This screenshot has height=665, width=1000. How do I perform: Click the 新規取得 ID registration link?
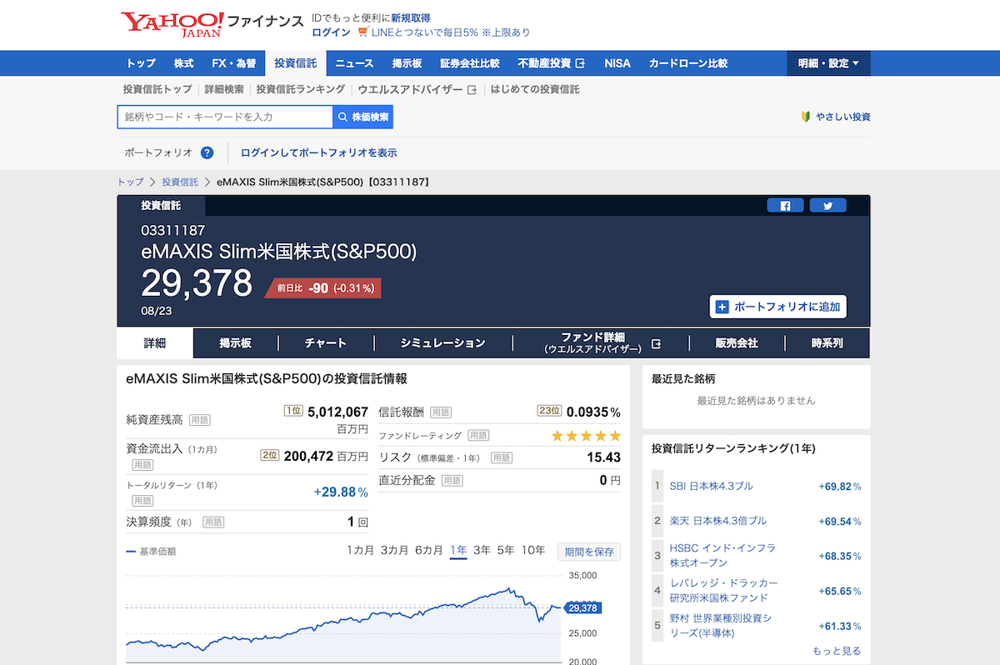tap(411, 17)
